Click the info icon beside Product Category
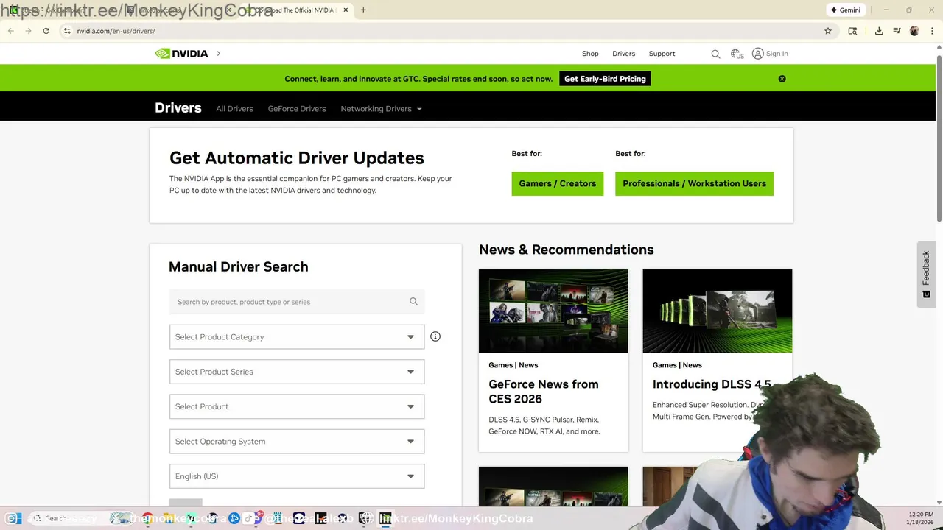The image size is (943, 530). tap(435, 336)
